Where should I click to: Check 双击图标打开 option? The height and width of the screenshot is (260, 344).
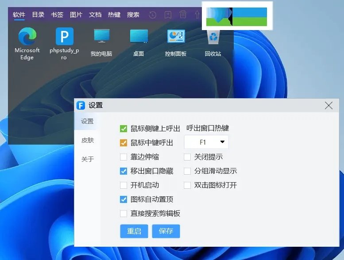click(x=187, y=185)
